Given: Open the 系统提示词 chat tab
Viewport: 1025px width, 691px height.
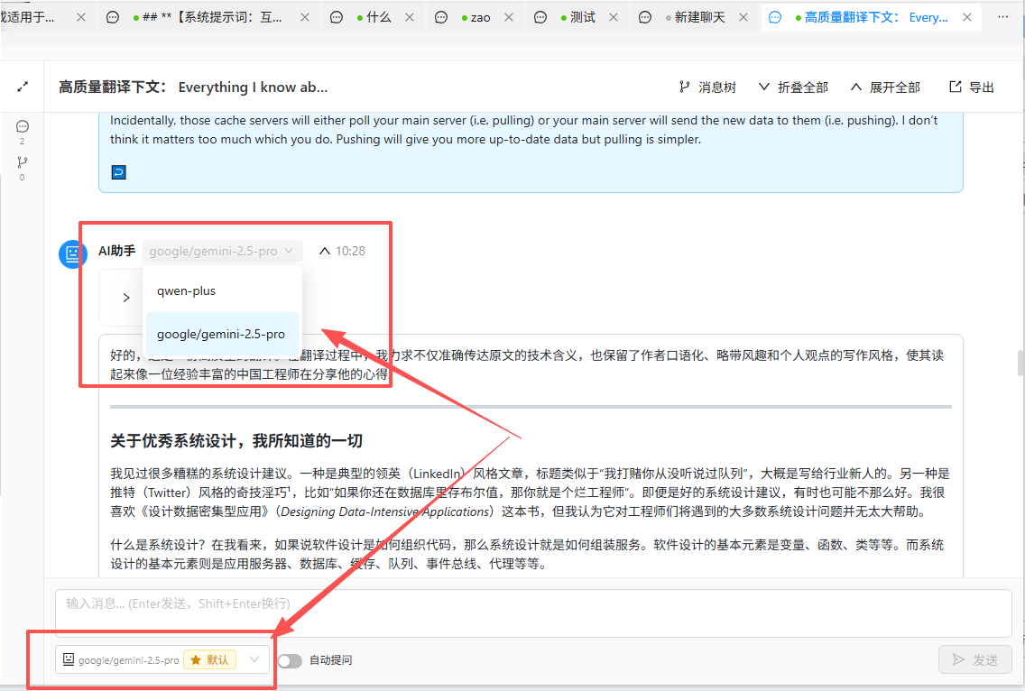Looking at the screenshot, I should (x=208, y=18).
